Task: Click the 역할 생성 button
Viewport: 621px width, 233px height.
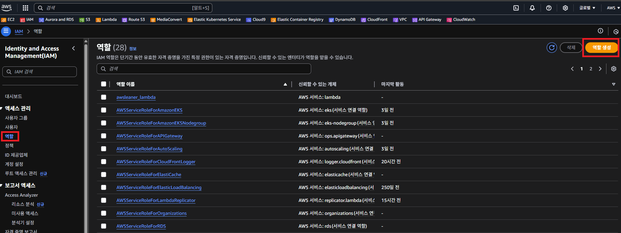Action: (x=601, y=48)
